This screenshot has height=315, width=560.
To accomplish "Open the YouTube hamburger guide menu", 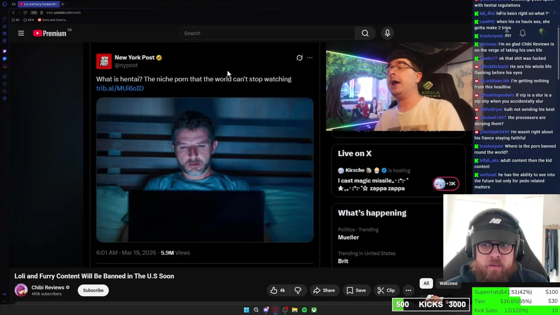I will click(x=21, y=33).
